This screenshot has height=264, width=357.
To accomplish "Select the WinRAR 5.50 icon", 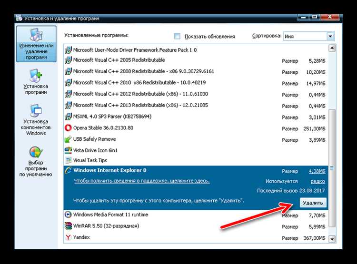I will point(68,226).
